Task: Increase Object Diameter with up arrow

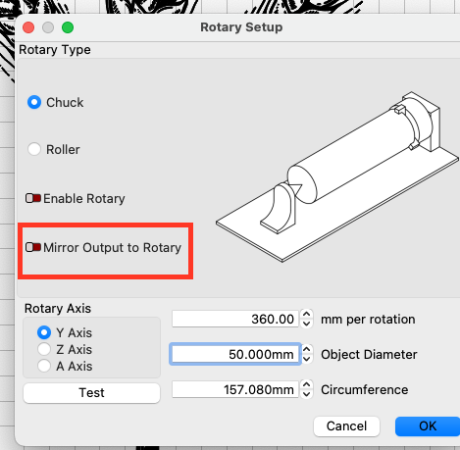Action: pos(306,350)
